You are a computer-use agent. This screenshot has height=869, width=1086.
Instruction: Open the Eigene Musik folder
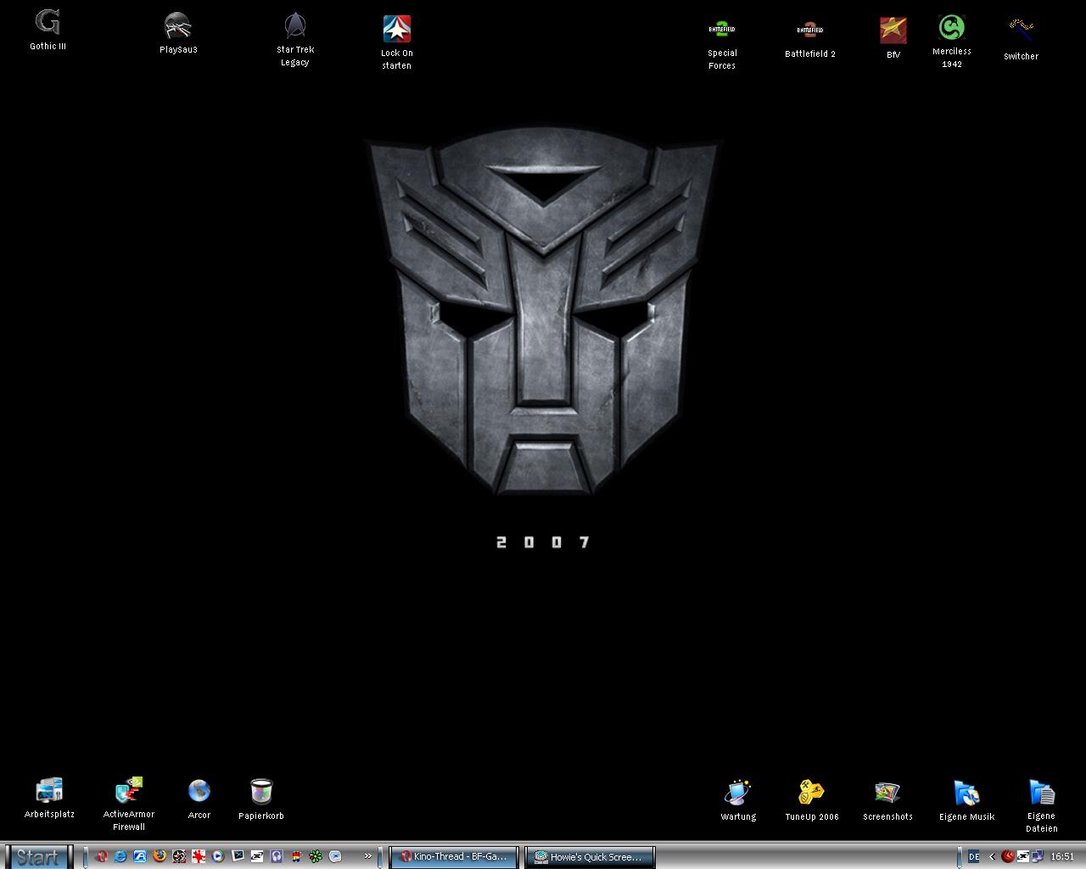pos(966,800)
